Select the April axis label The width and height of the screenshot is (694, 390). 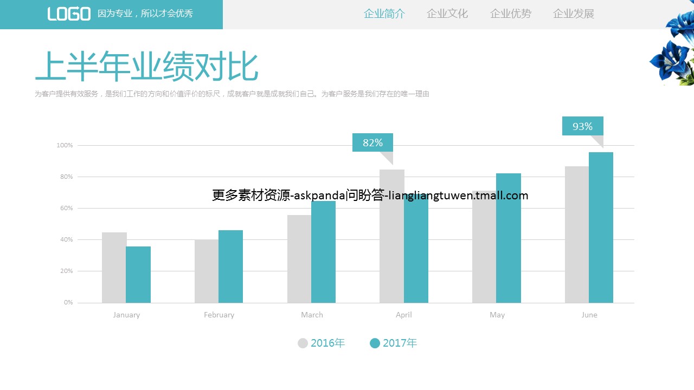tap(403, 315)
